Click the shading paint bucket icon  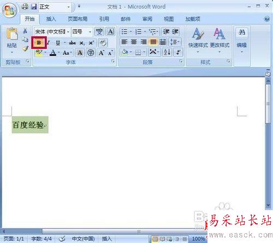coord(125,53)
